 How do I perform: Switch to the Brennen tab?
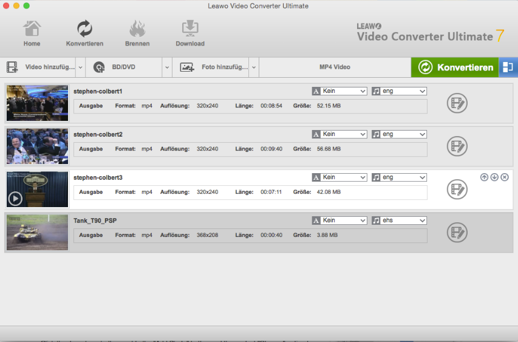tap(137, 33)
